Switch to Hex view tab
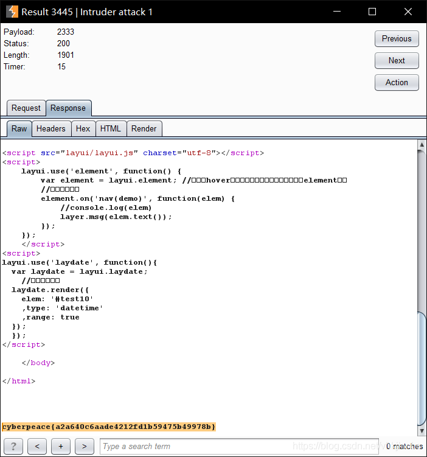 83,128
